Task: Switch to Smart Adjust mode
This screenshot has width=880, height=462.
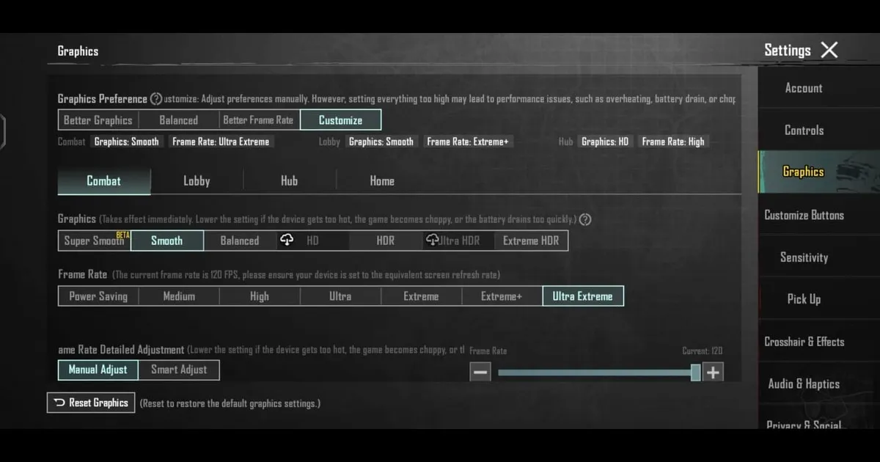Action: click(x=178, y=370)
